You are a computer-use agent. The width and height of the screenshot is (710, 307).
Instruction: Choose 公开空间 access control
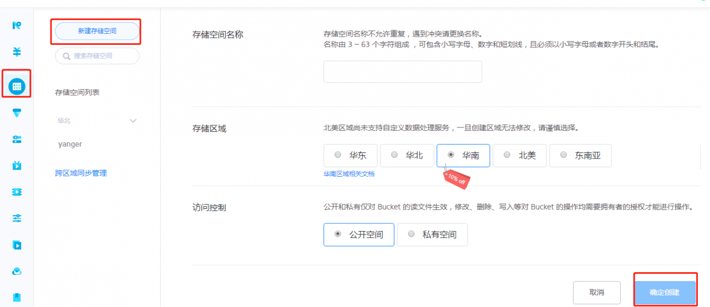(359, 234)
